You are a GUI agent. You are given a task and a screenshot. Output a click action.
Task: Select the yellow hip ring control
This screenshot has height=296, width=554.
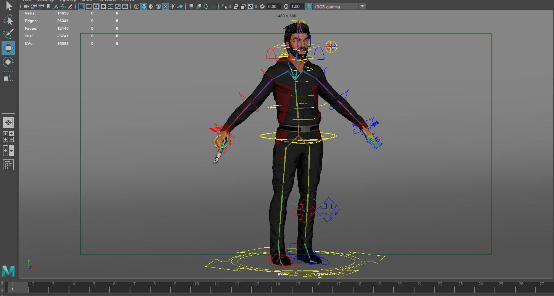tap(298, 136)
